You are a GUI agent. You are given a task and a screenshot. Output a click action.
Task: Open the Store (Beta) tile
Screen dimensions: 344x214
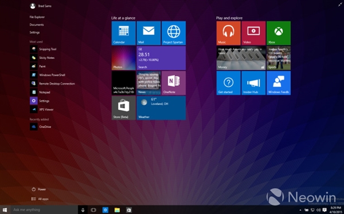click(123, 108)
